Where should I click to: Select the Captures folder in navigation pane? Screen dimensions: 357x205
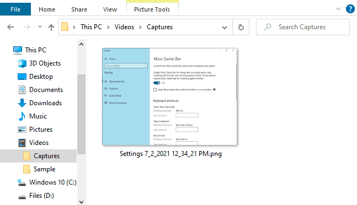[x=38, y=156]
